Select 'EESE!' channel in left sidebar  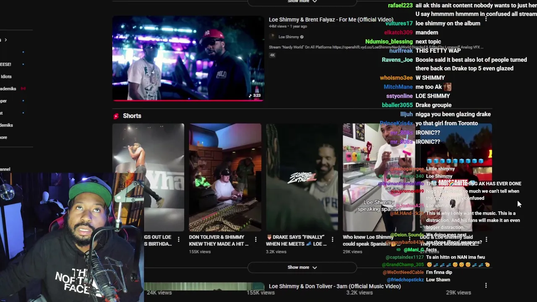5,64
